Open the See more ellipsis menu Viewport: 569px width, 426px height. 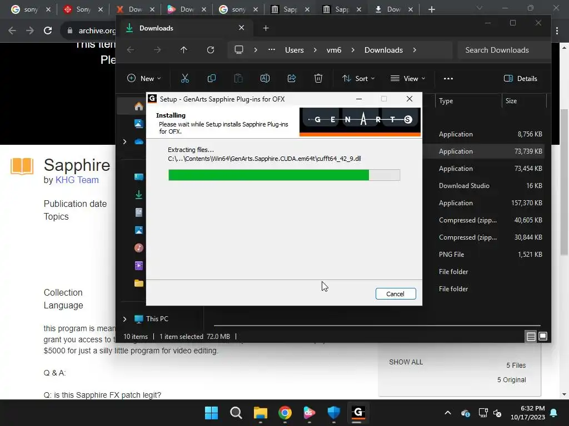pos(448,78)
